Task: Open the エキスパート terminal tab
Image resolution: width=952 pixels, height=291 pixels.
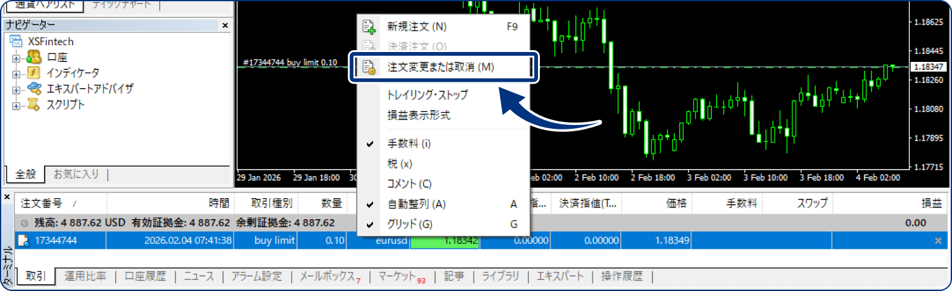Action: [560, 276]
